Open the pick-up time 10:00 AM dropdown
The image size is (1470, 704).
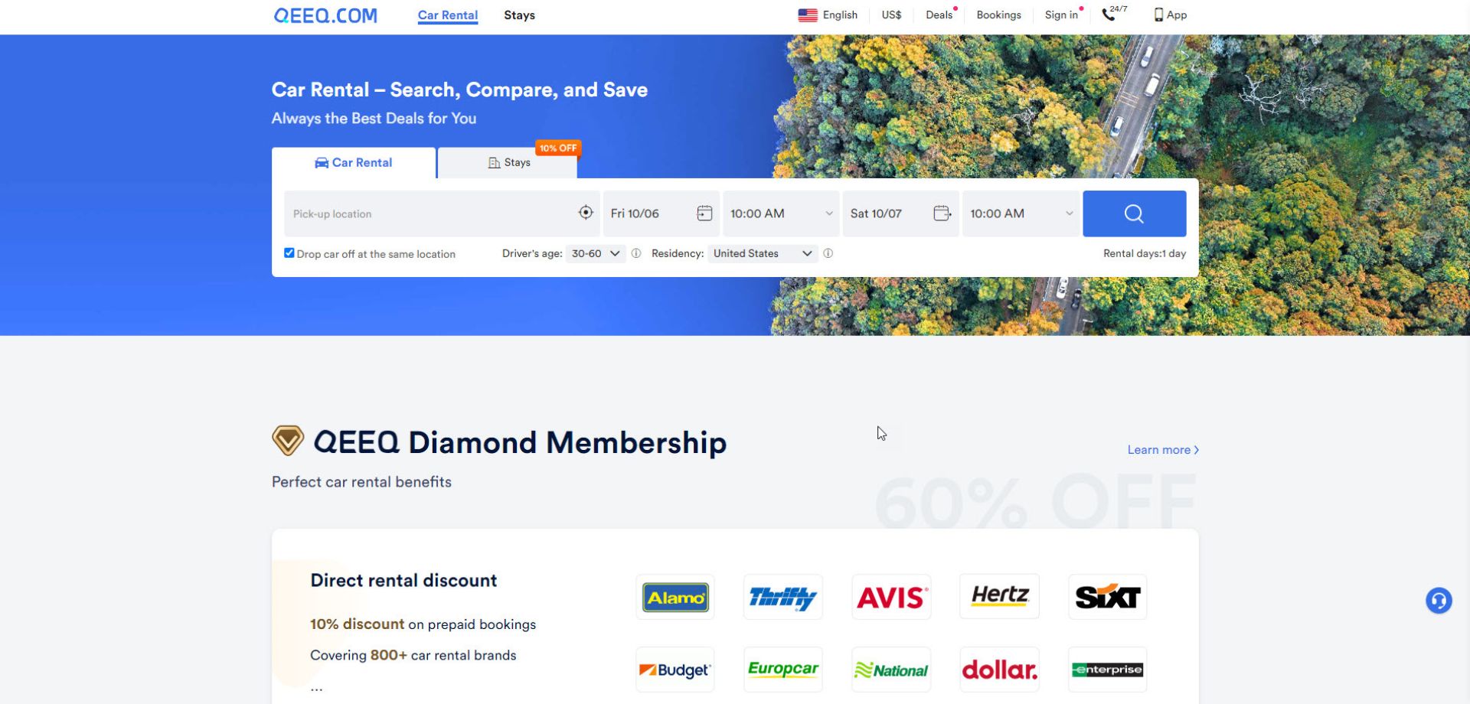pyautogui.click(x=781, y=213)
